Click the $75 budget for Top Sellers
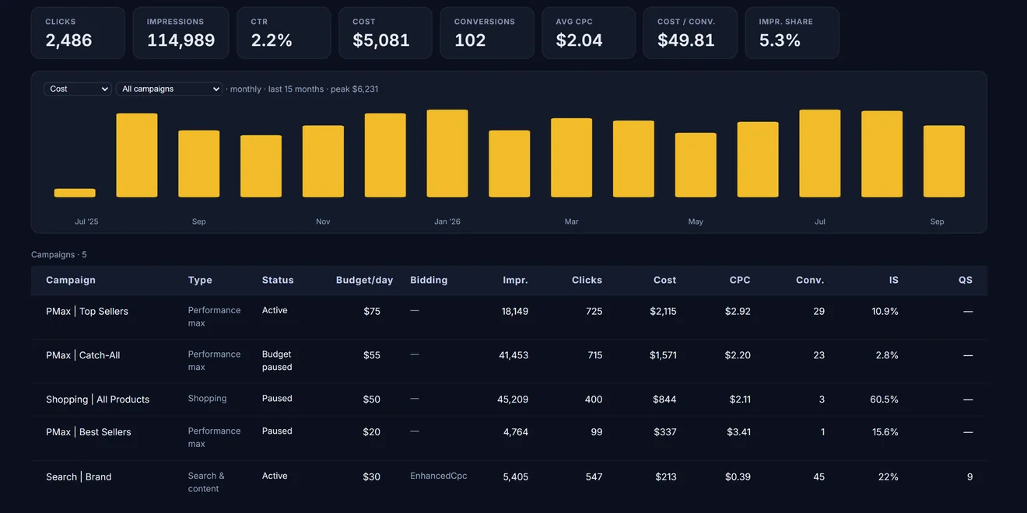1027x513 pixels. click(372, 311)
